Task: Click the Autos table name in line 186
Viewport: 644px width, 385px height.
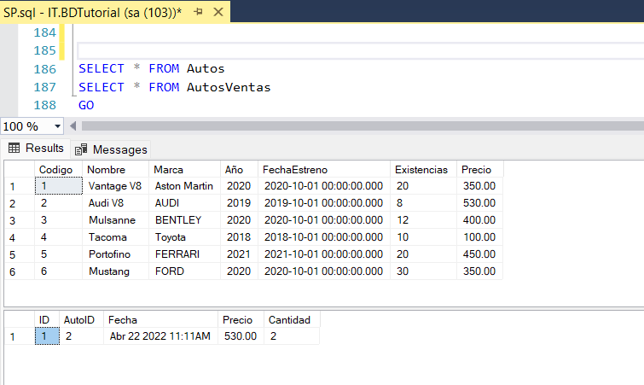Action: (x=206, y=68)
